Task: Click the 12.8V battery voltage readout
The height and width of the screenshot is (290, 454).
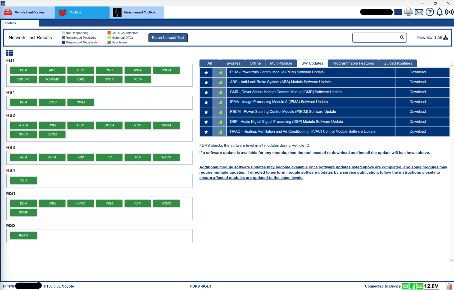Action: [431, 286]
